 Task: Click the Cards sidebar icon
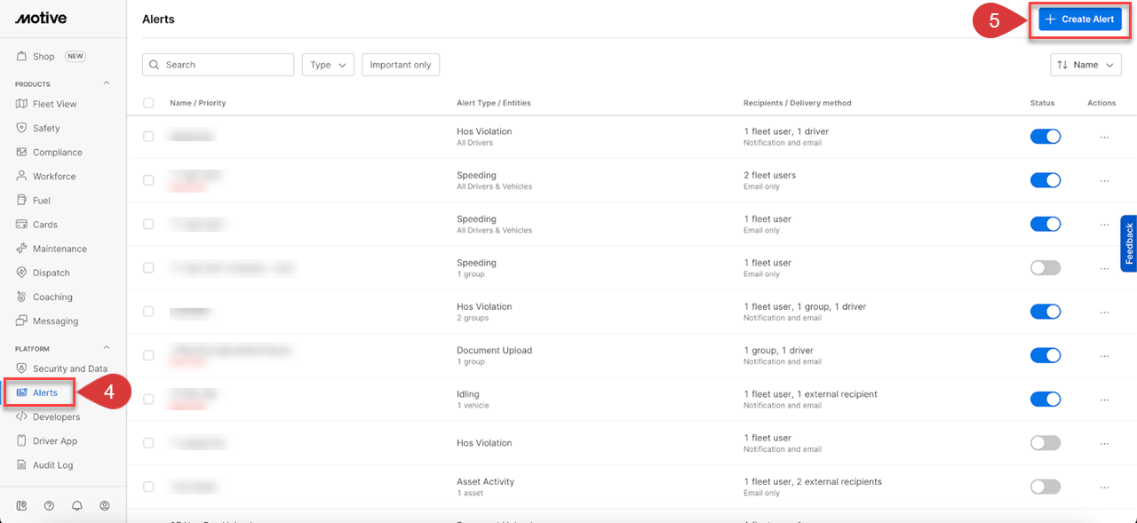click(x=22, y=225)
